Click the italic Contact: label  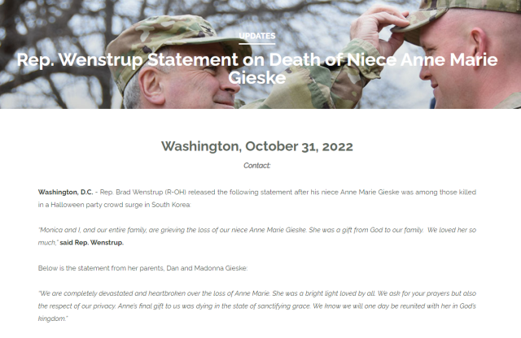coord(257,166)
